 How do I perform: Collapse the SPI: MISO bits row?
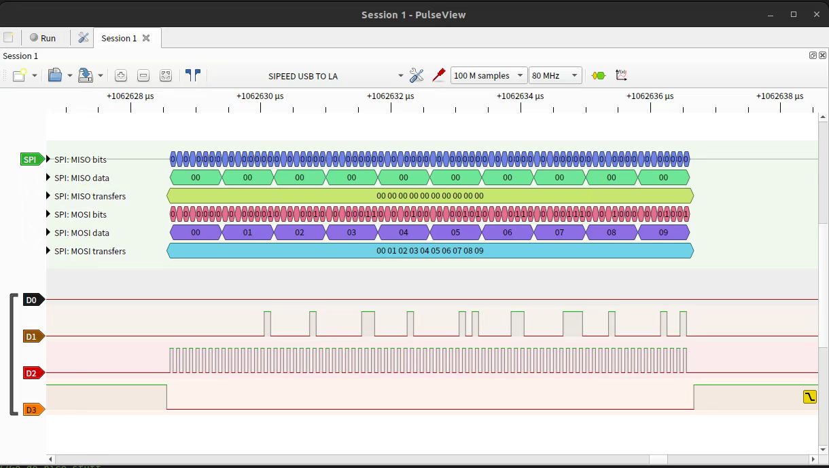click(x=48, y=159)
